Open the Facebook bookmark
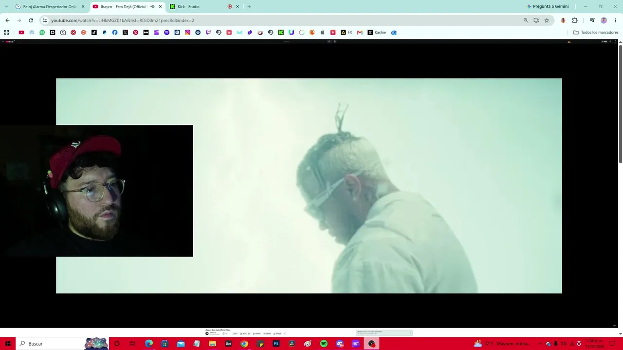This screenshot has width=623, height=350. pyautogui.click(x=115, y=33)
